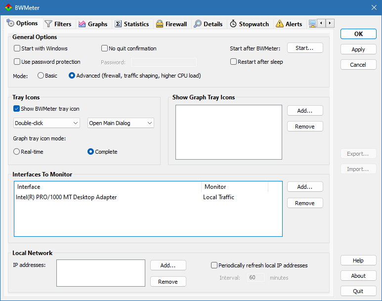Open the Double-click action dropdown

[x=46, y=123]
